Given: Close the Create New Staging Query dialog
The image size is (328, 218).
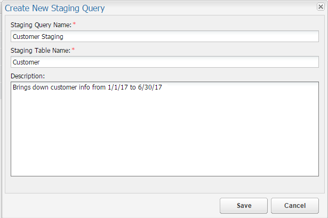Looking at the screenshot, I should (319, 7).
